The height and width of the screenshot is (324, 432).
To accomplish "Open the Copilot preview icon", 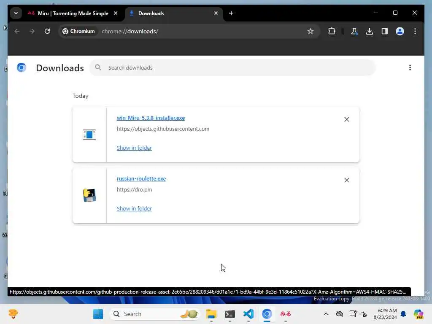I will click(418, 314).
